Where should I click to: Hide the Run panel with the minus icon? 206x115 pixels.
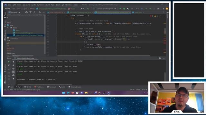[x=164, y=58]
